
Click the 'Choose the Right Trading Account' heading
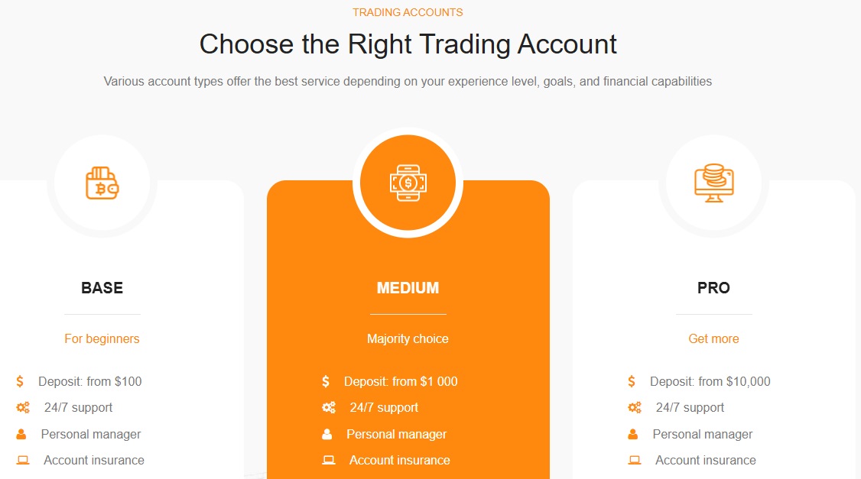(408, 44)
